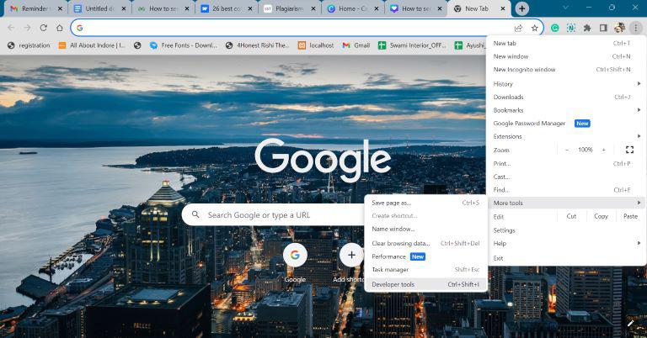Choose Exit from the Chrome menu

[566, 258]
